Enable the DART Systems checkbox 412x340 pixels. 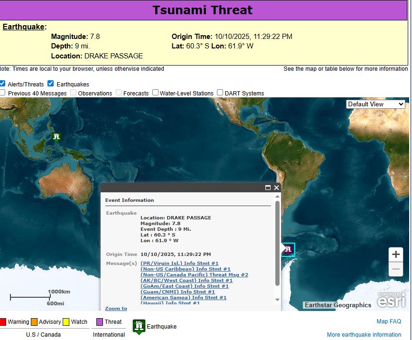pyautogui.click(x=220, y=93)
